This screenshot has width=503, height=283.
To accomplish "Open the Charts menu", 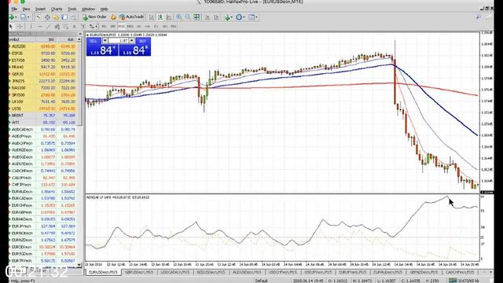I will (57, 9).
